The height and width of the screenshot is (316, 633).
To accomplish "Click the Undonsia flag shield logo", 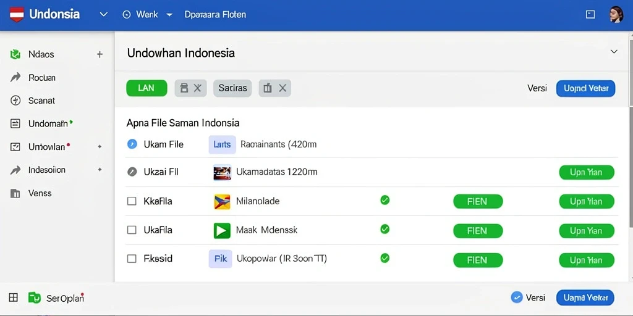I will [x=17, y=15].
